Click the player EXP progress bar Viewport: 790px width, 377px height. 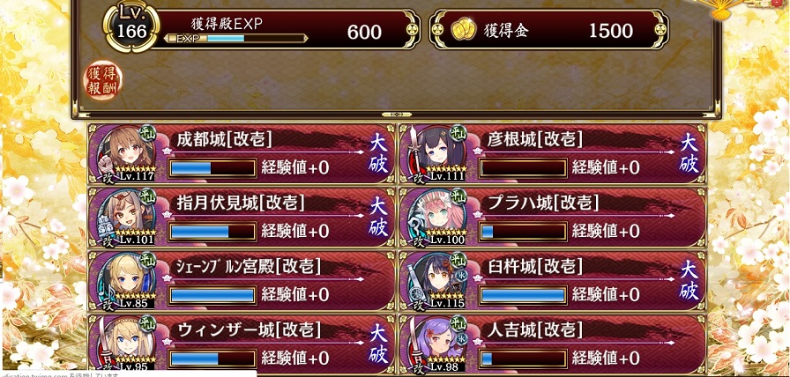235,38
